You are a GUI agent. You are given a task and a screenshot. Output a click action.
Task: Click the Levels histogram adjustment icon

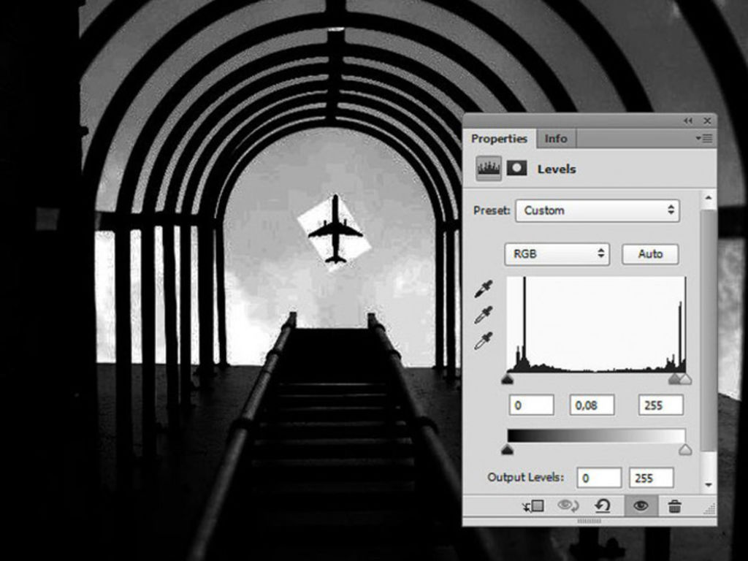(x=489, y=169)
